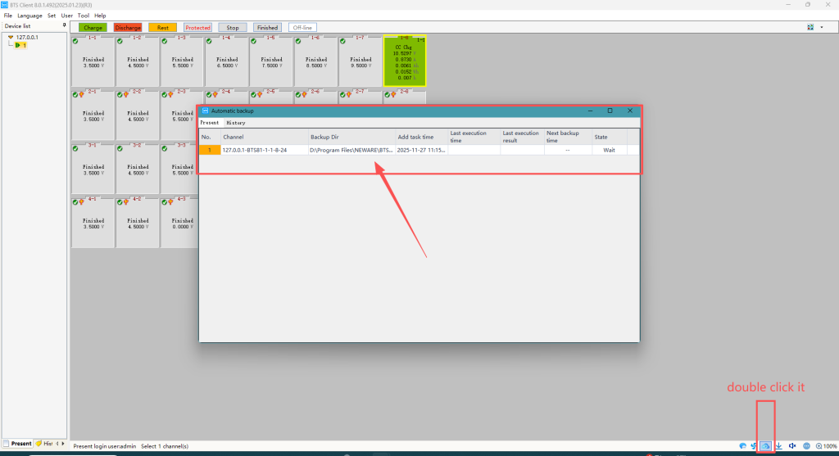This screenshot has width=839, height=456.
Task: Click the orange bulb icon on channel 2-1
Action: tap(82, 95)
